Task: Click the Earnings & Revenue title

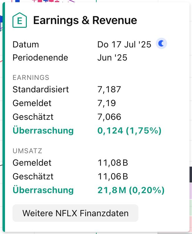Action: (85, 20)
